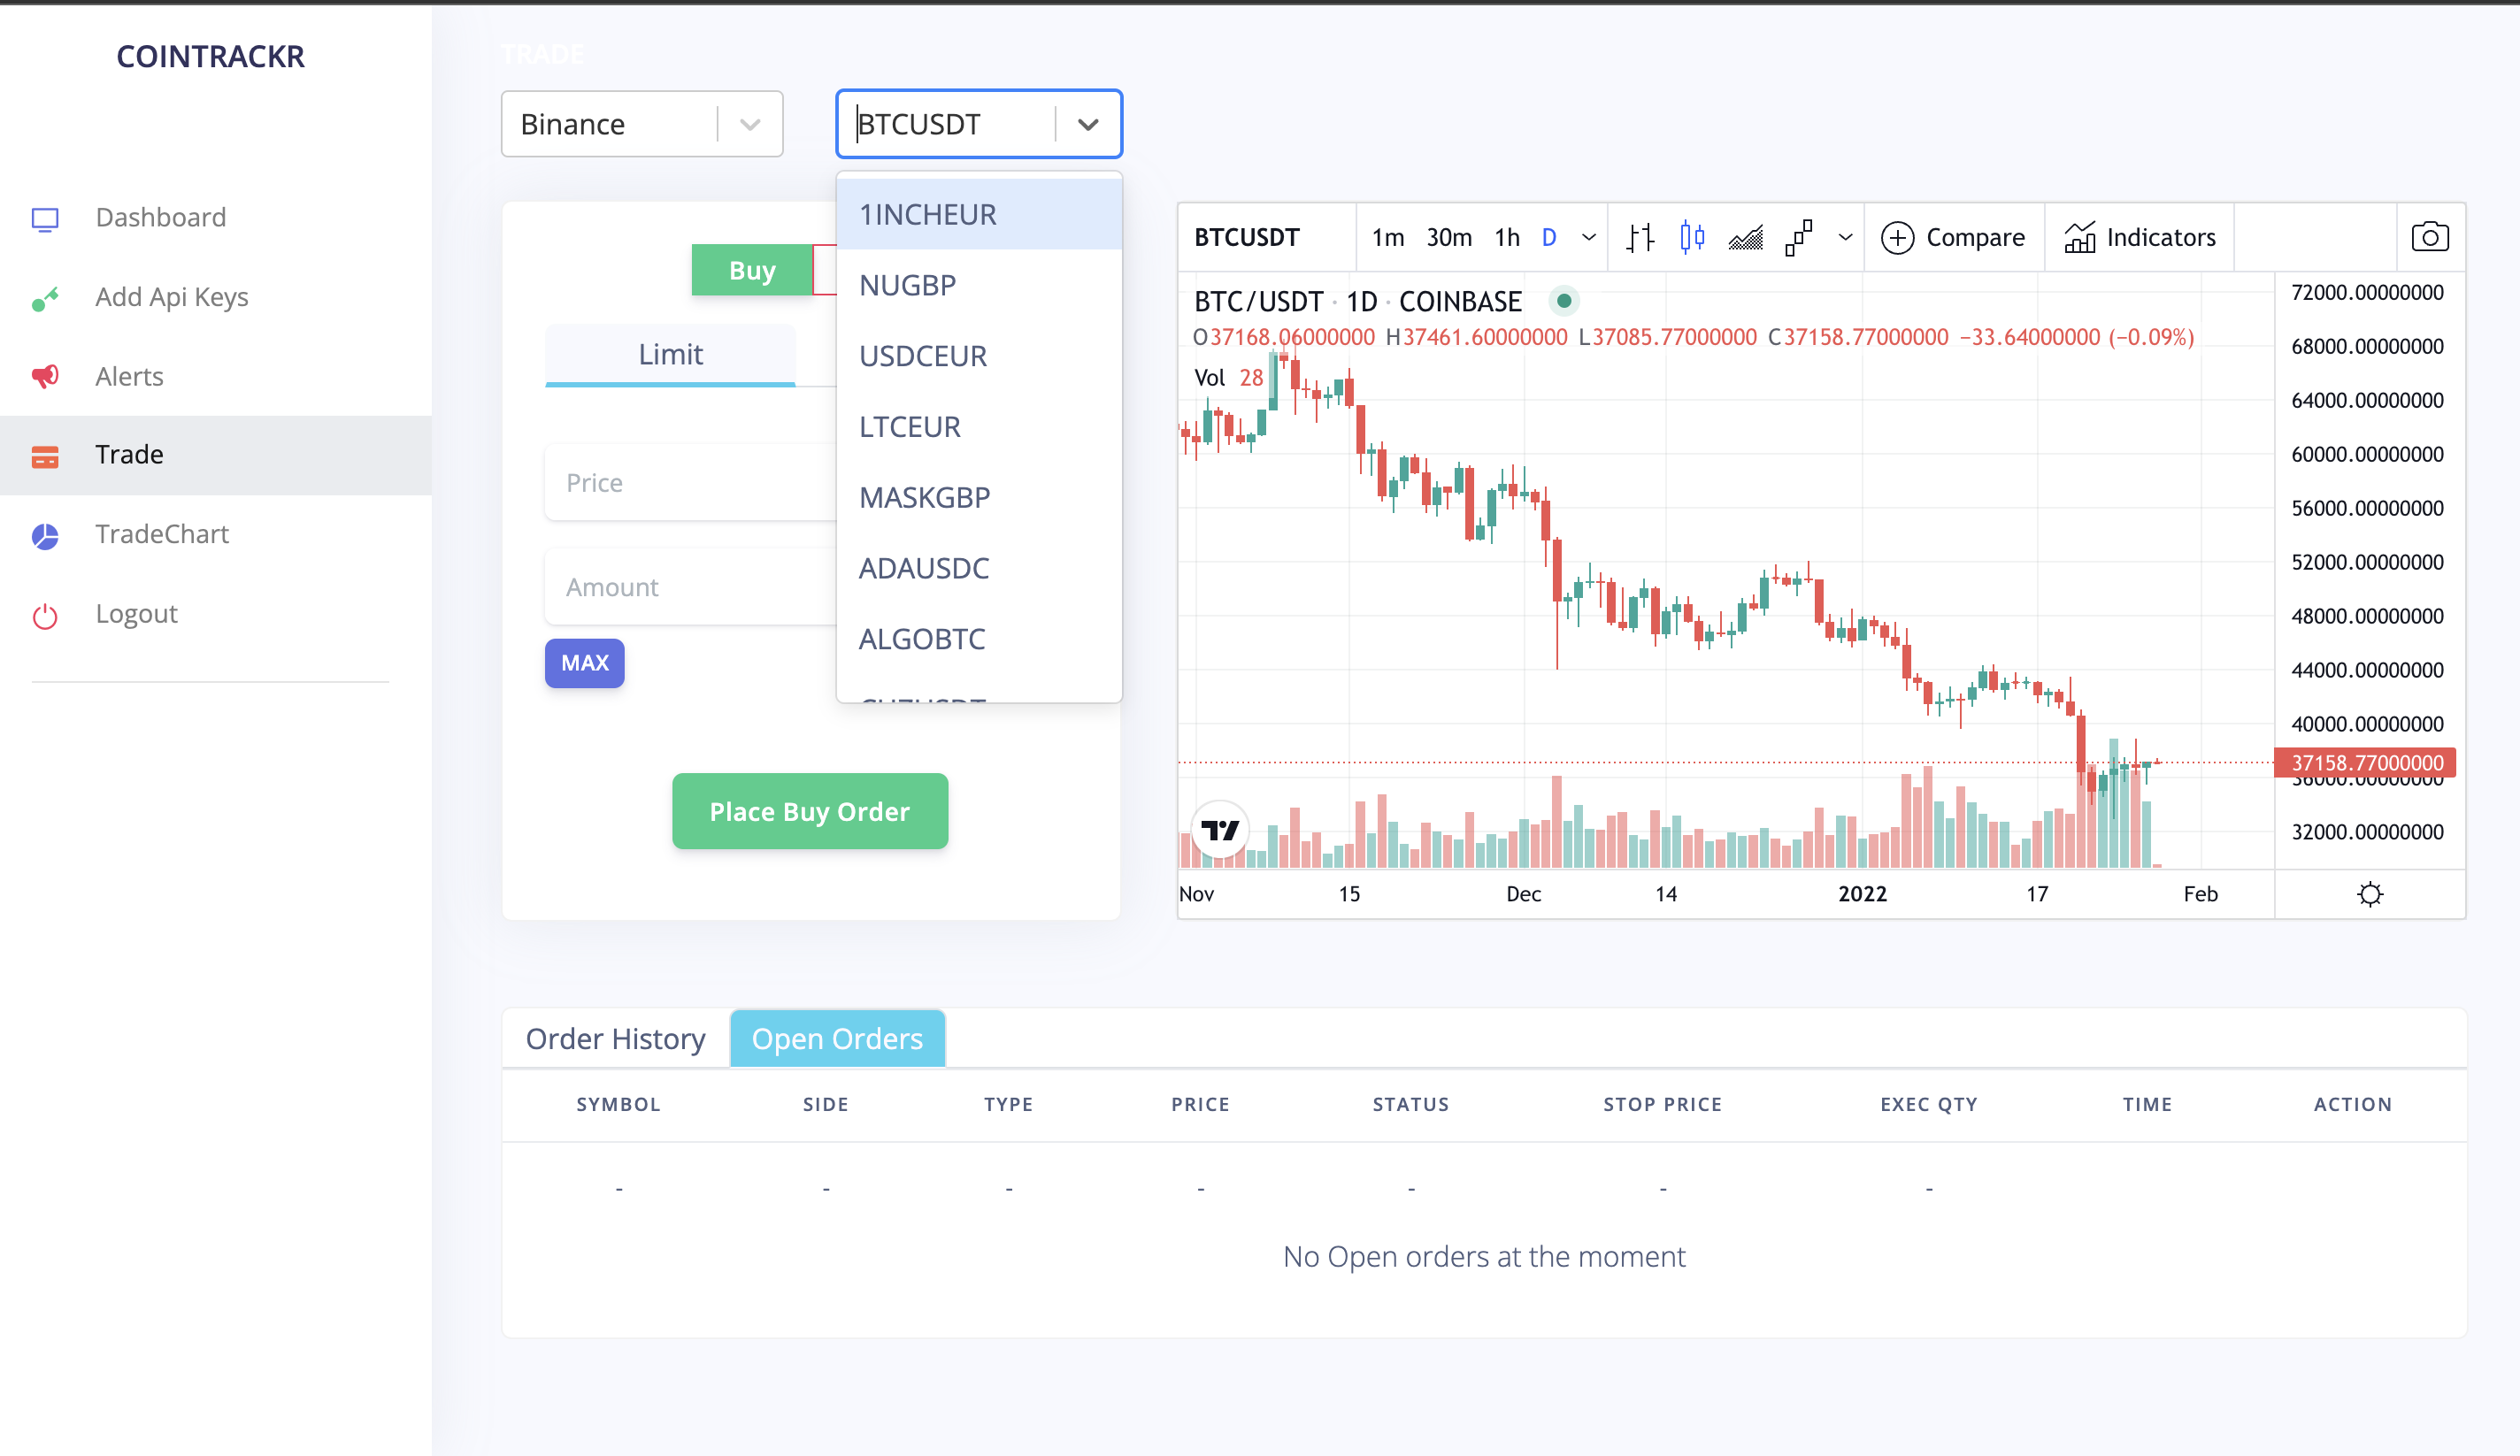Choose ALGOBTC from pair list
This screenshot has height=1456, width=2520.
click(979, 639)
